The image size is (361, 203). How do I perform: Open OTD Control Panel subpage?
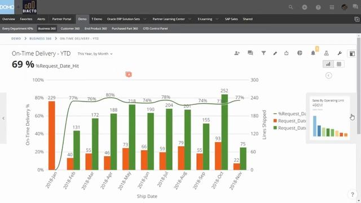coord(155,29)
